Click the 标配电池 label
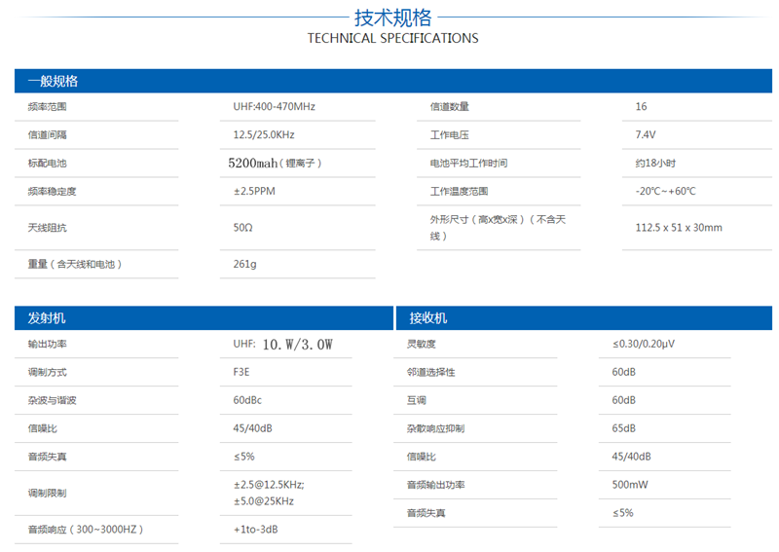 pyautogui.click(x=47, y=164)
